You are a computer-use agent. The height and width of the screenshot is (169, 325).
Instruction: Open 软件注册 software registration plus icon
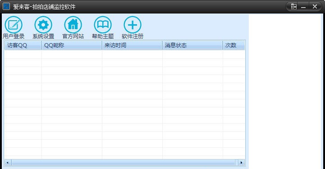click(x=133, y=25)
